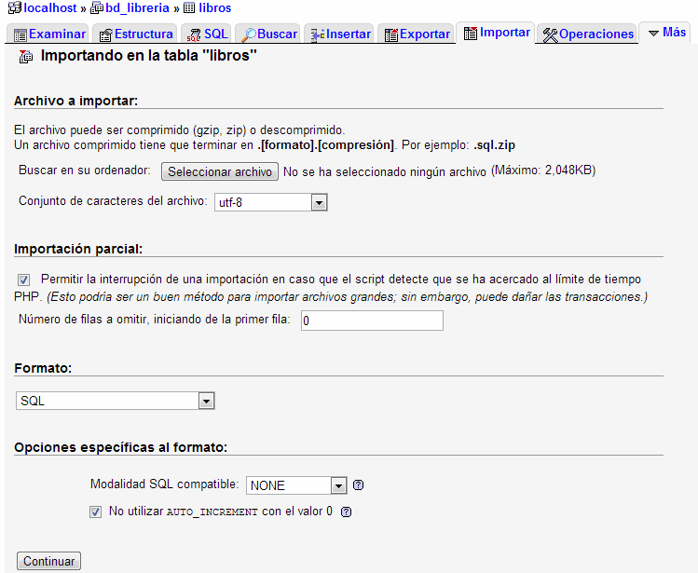
Task: Click the Insertar tab icon
Action: [318, 34]
